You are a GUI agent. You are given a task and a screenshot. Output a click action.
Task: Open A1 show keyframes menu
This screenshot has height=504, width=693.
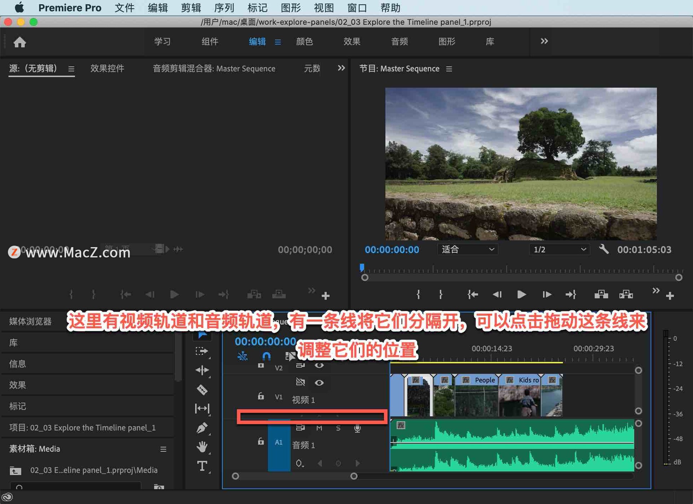point(300,463)
